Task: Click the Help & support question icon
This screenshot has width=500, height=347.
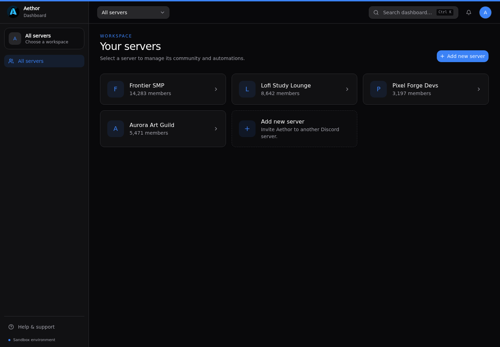Action: click(11, 327)
